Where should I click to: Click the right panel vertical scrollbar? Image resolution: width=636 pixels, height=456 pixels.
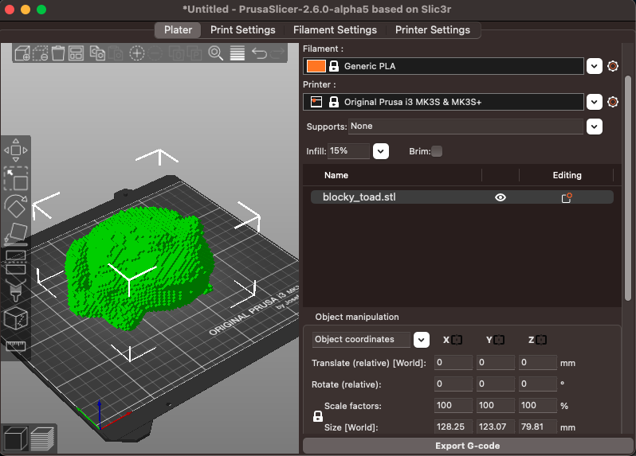click(628, 189)
